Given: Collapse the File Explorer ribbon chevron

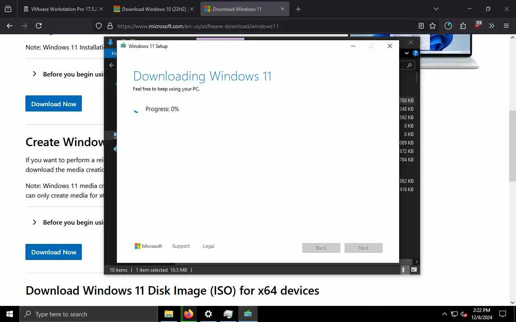Looking at the screenshot, I should click(407, 53).
